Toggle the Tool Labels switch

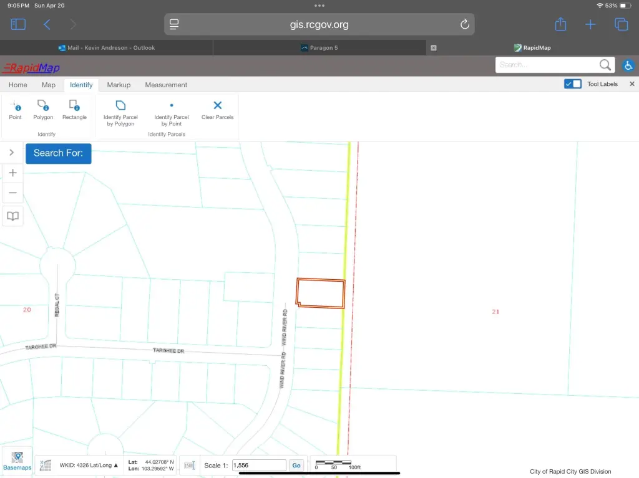click(572, 84)
